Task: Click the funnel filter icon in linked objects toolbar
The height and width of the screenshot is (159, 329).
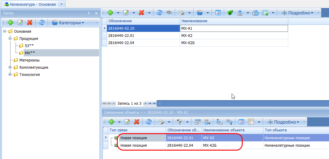Action: tap(179, 122)
